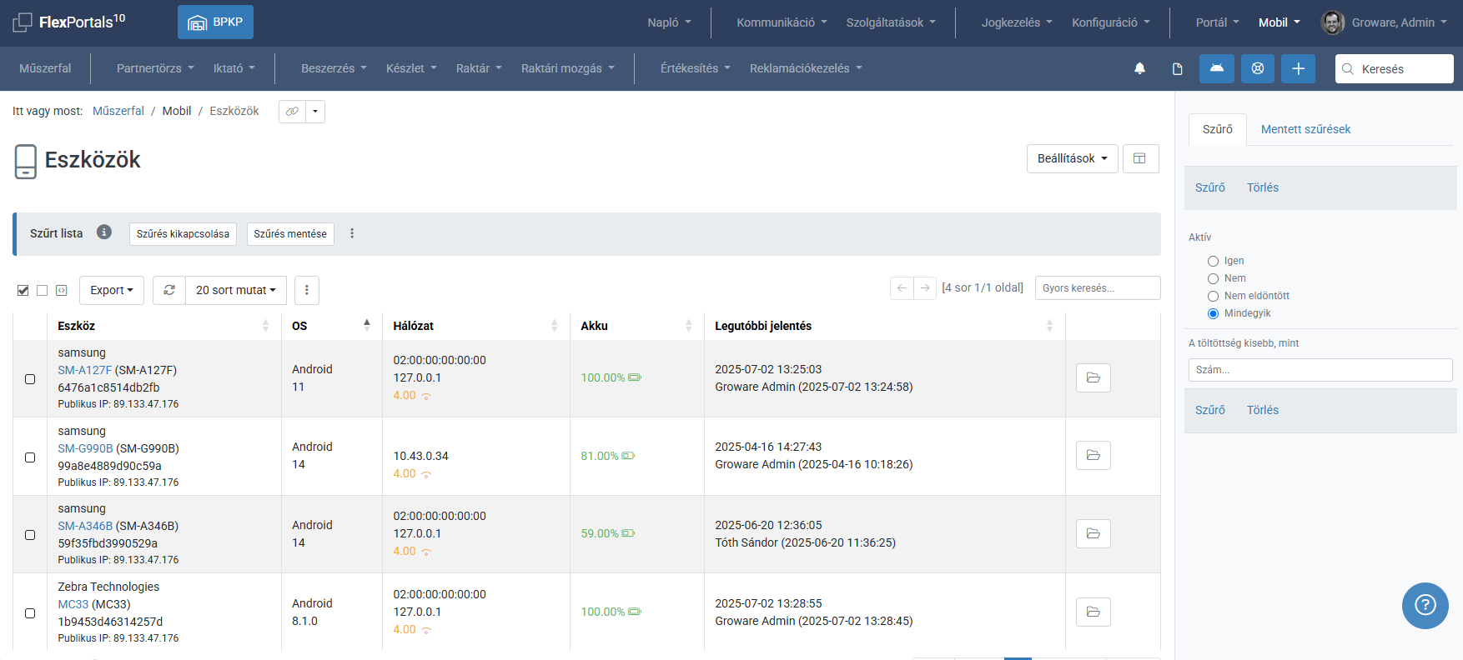1463x660 pixels.
Task: Click the select all checked-box icon
Action: 23,290
